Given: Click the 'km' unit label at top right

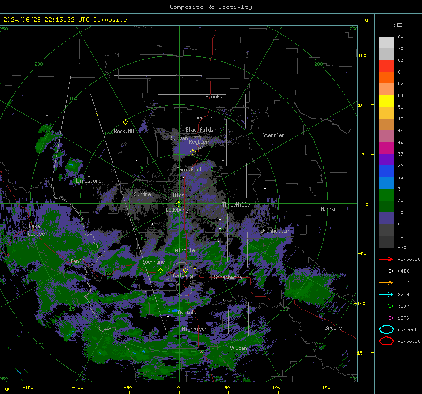Looking at the screenshot, I should click(x=367, y=20).
